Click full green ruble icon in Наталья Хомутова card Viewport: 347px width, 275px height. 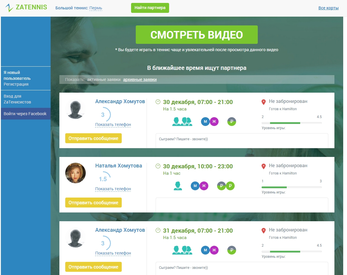230,186
